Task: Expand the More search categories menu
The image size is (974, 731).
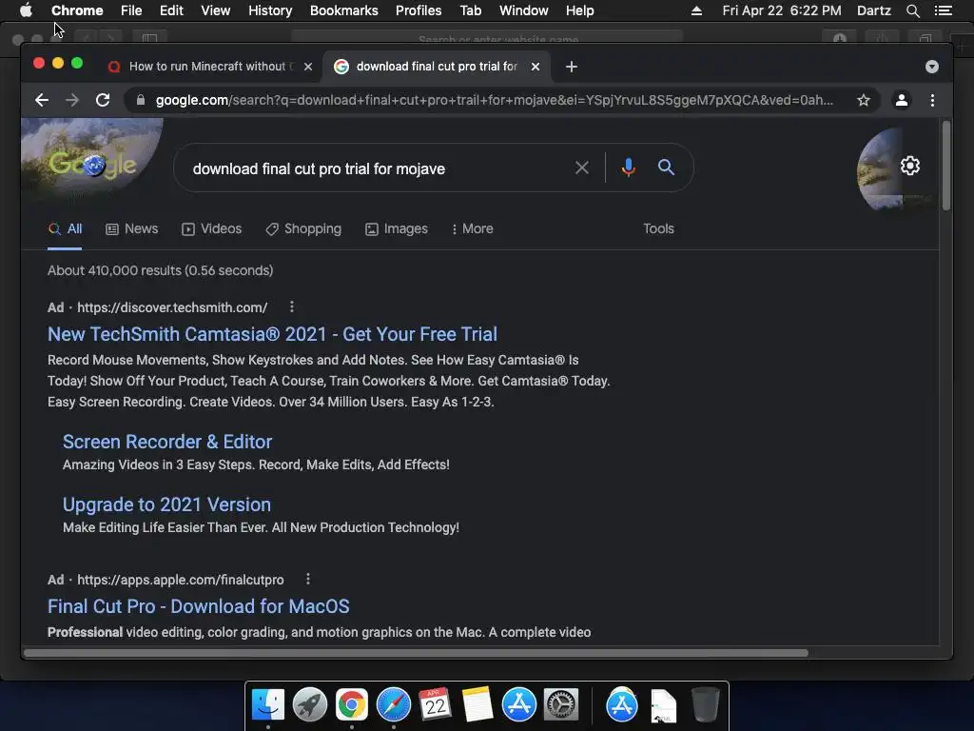Action: tap(472, 228)
